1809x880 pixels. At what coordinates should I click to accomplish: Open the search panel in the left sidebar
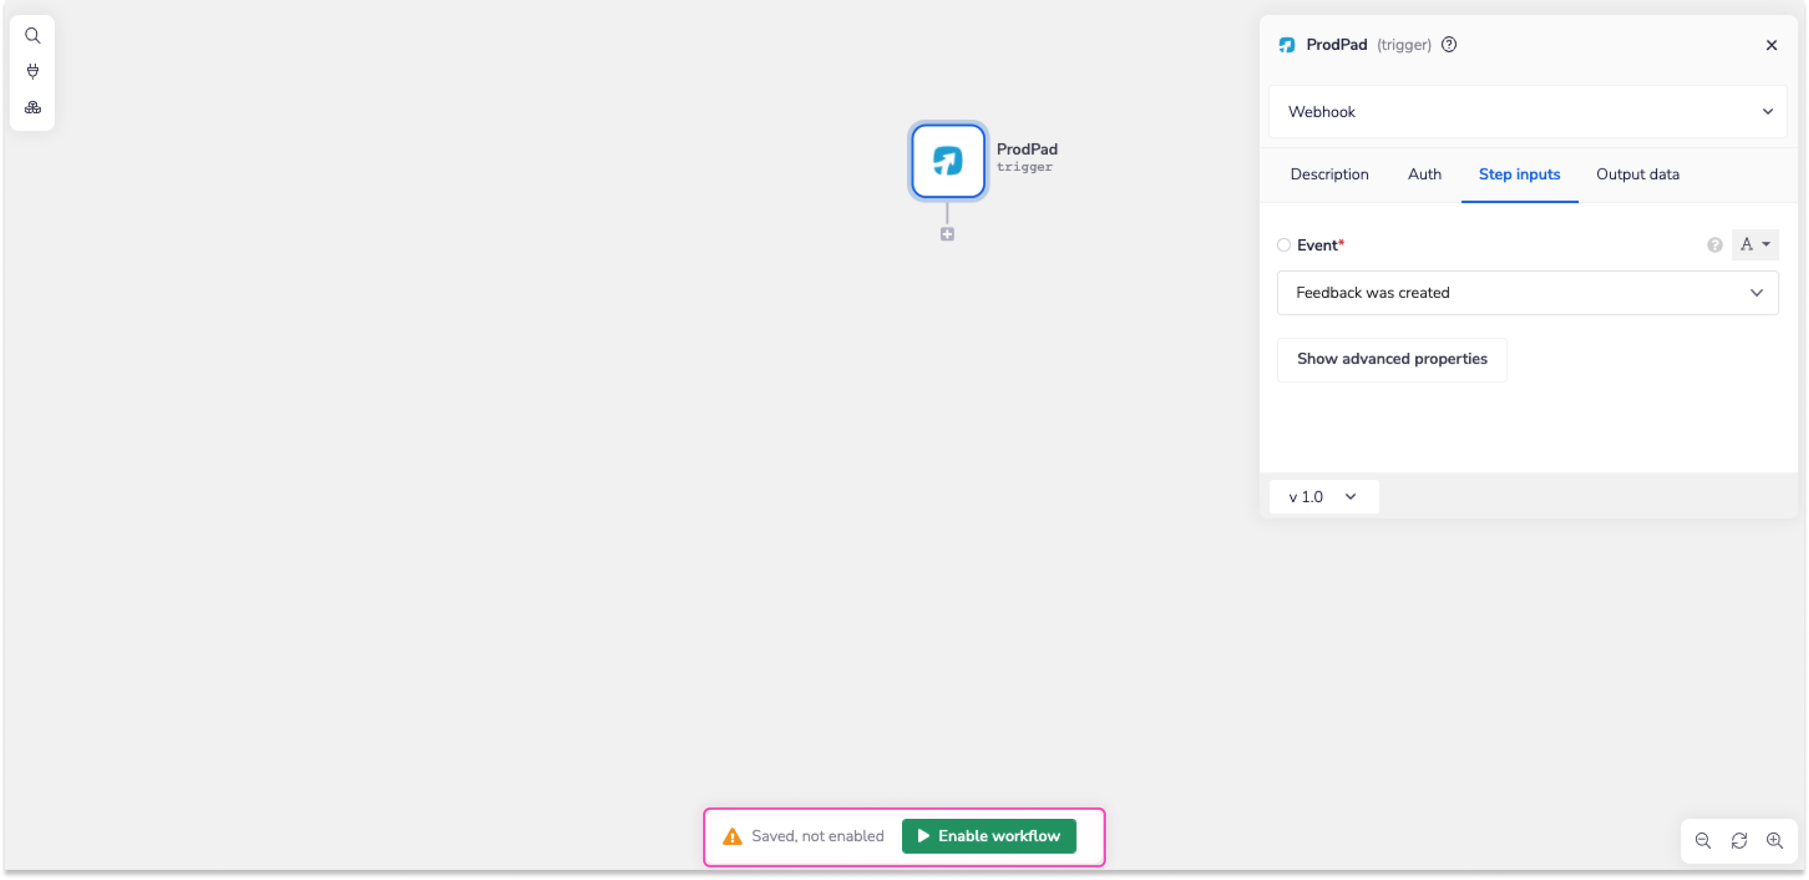tap(32, 34)
